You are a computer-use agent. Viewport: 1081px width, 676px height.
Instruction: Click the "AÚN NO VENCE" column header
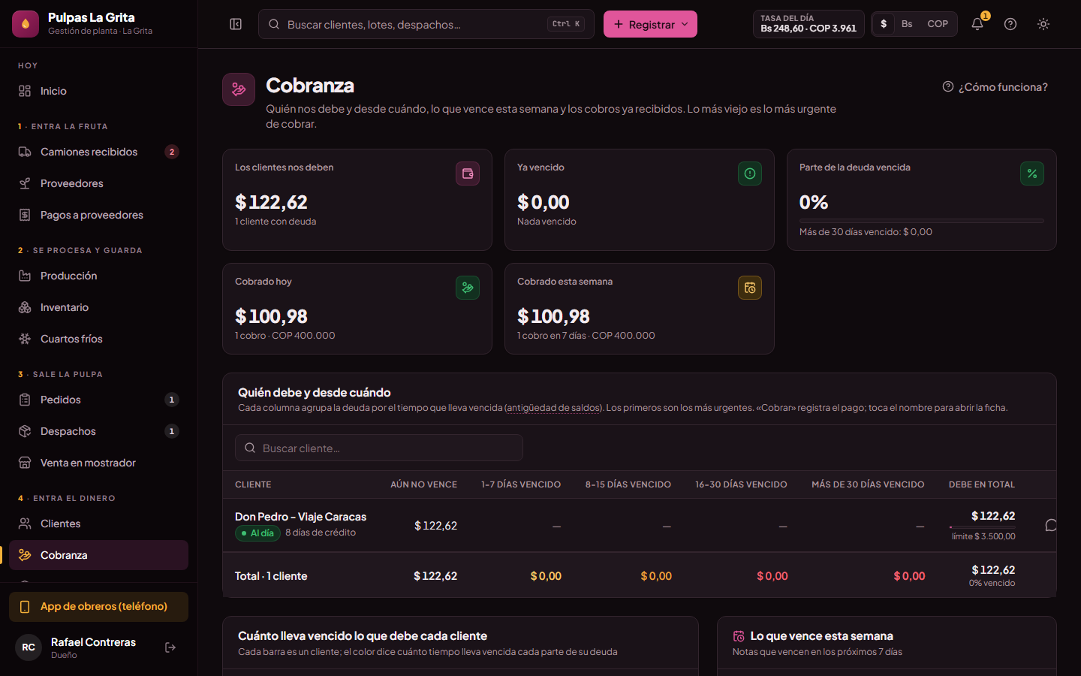click(x=423, y=484)
